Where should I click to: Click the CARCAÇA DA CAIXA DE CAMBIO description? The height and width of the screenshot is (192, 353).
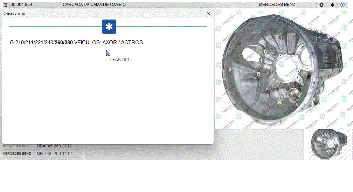click(94, 5)
